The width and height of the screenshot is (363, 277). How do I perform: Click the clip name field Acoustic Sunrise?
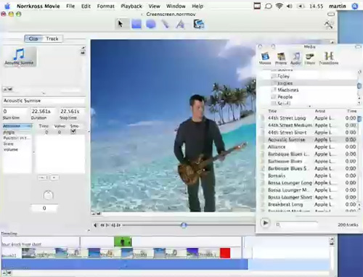(44, 101)
